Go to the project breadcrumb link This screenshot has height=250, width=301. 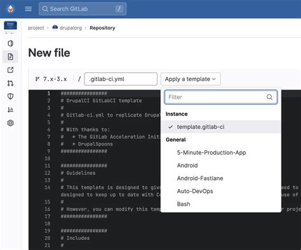pyautogui.click(x=36, y=28)
